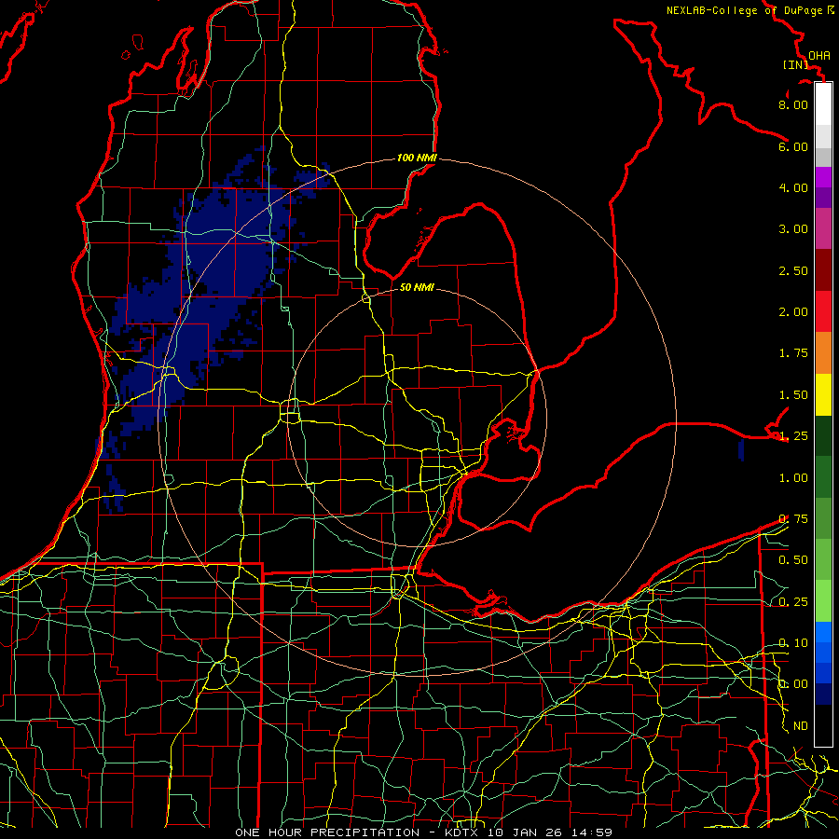Click the small isolated blue echo east of Lake Erie
This screenshot has height=839, width=839.
[741, 450]
